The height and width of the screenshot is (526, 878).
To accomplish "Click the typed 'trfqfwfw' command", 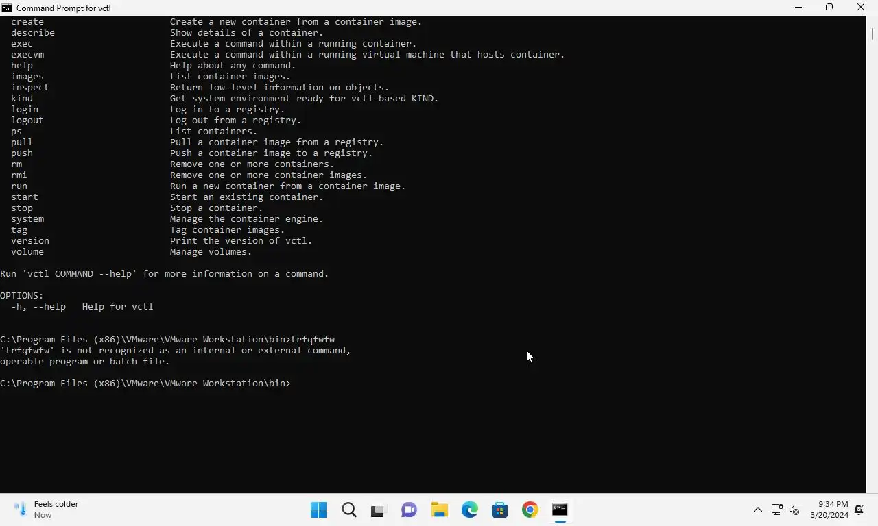I will tap(313, 339).
